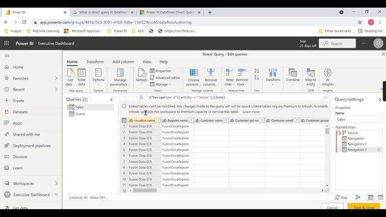The height and width of the screenshot is (217, 386).
Task: Open Choose columns
Action: pyautogui.click(x=194, y=77)
